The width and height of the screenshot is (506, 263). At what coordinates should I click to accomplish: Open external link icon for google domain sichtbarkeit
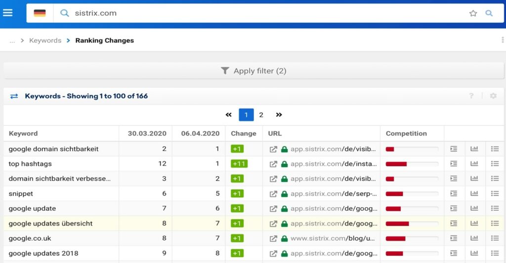point(273,149)
